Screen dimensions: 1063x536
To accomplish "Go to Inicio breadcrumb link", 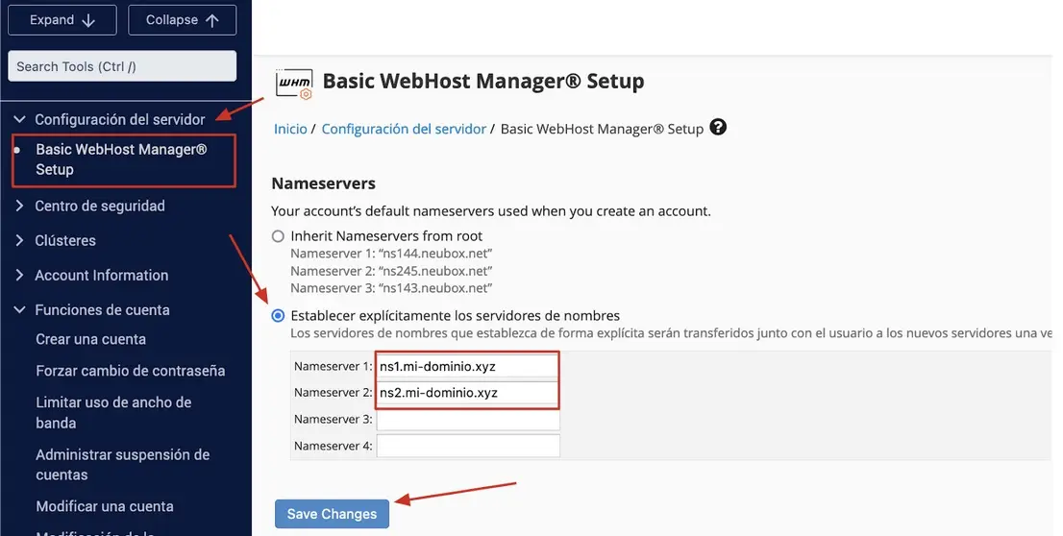I will pos(290,129).
